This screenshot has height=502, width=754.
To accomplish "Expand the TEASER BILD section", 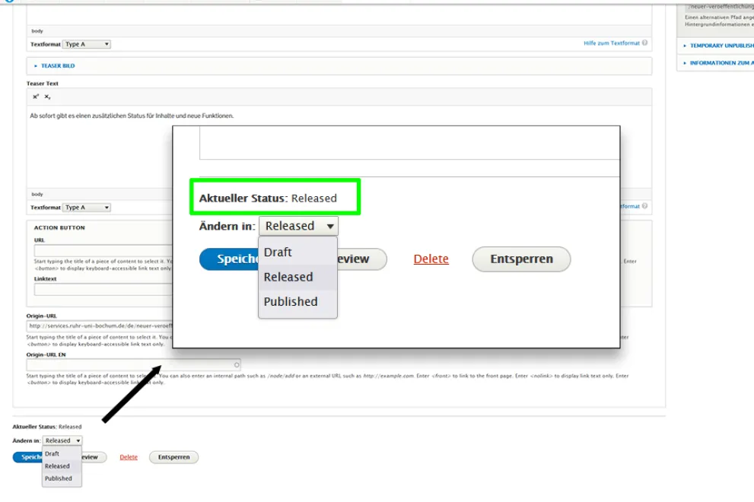I will point(57,65).
